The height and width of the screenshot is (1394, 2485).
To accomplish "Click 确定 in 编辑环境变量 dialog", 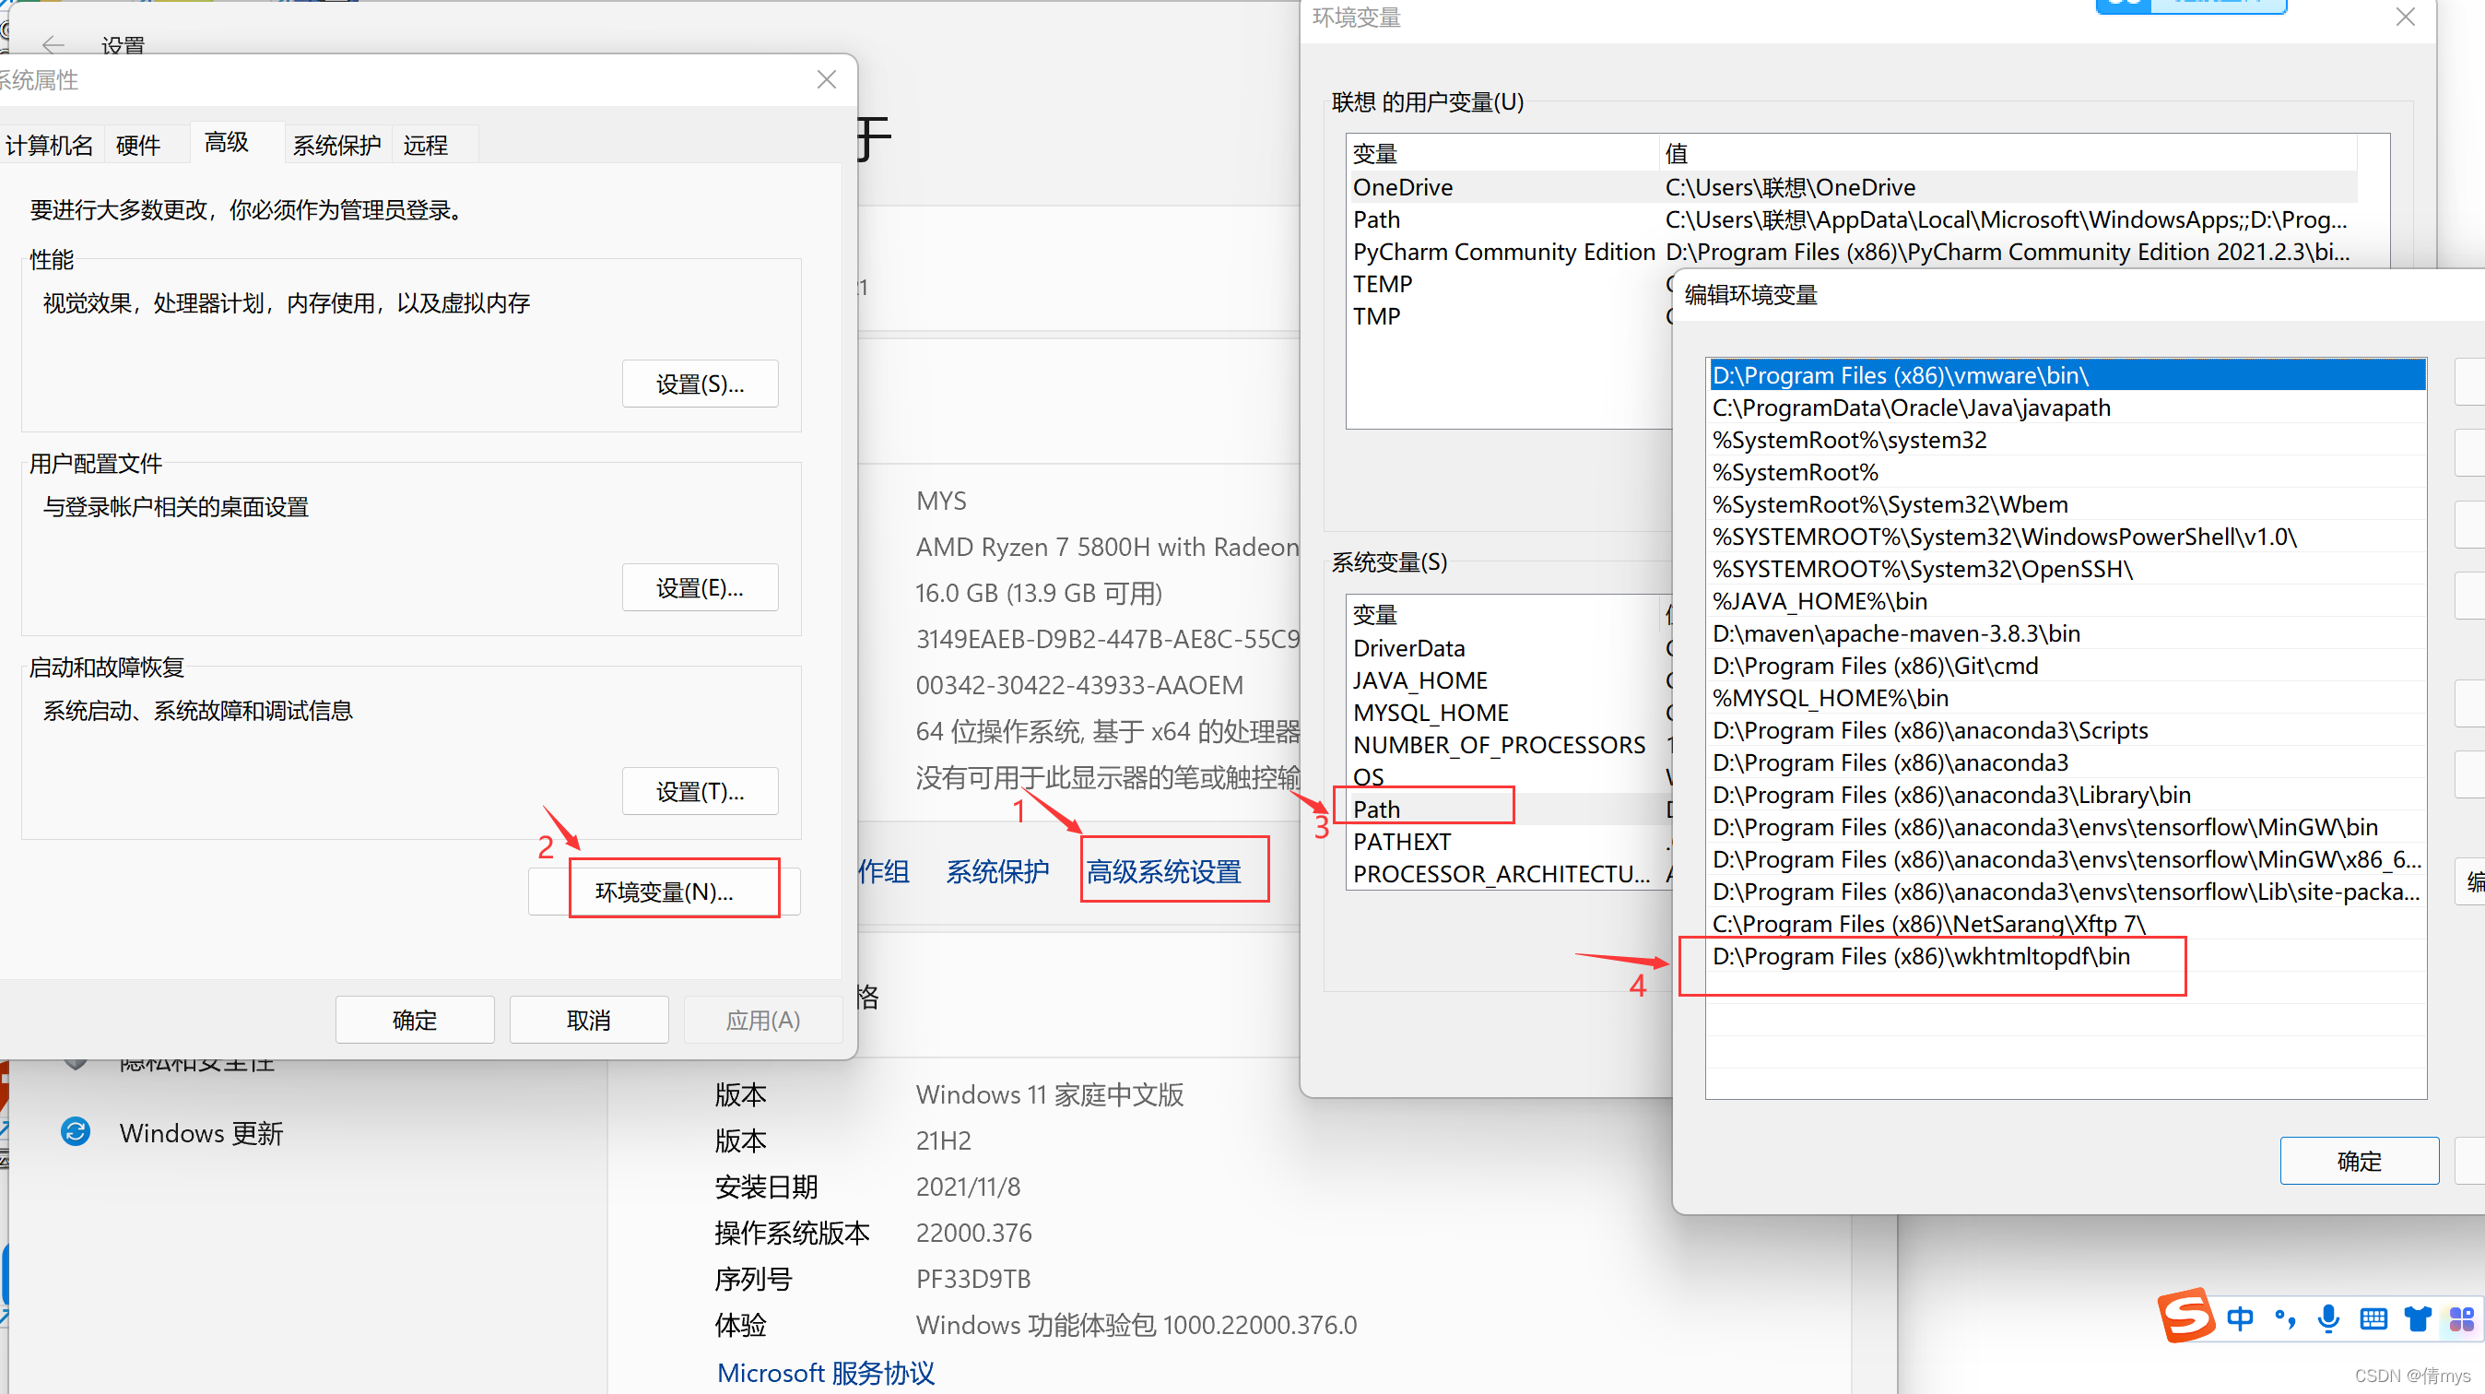I will tap(2359, 1161).
